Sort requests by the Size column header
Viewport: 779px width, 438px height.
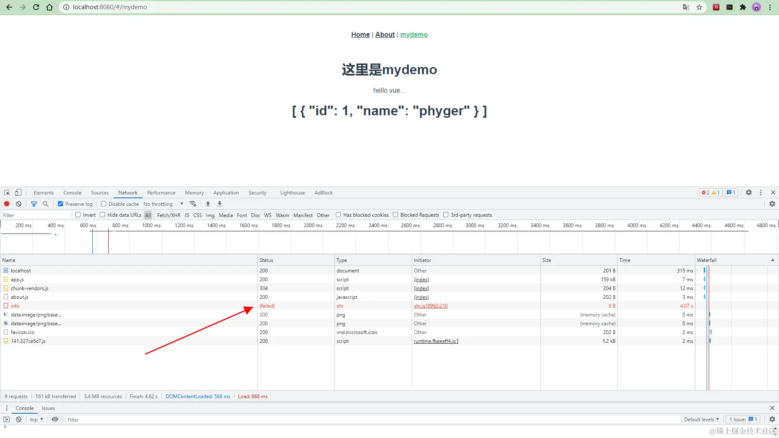(579, 260)
